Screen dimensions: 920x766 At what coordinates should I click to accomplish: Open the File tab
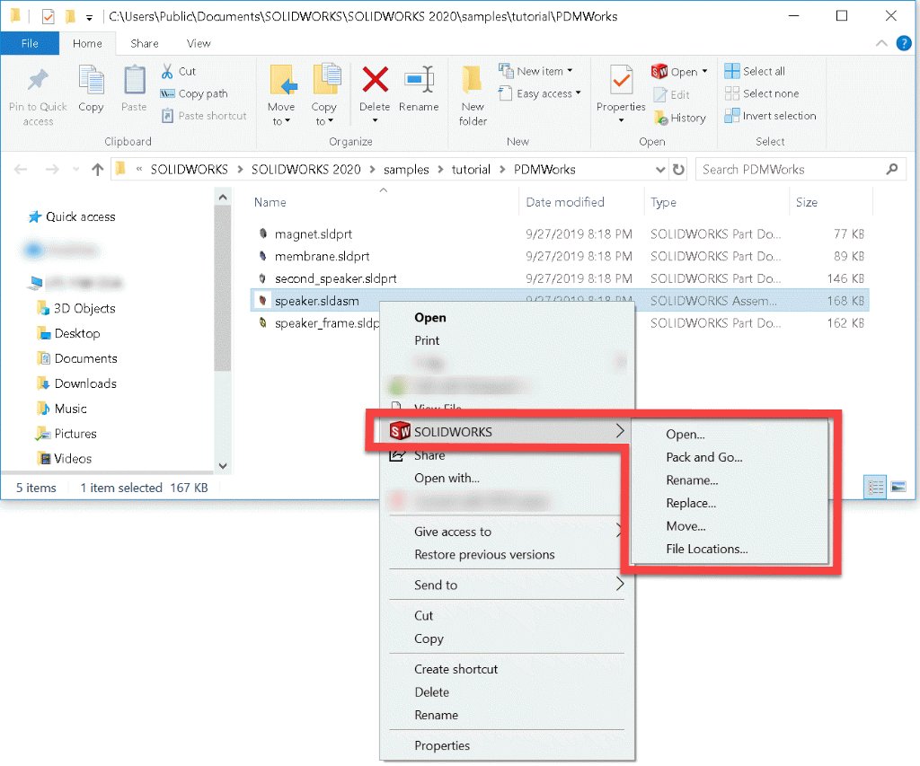30,43
